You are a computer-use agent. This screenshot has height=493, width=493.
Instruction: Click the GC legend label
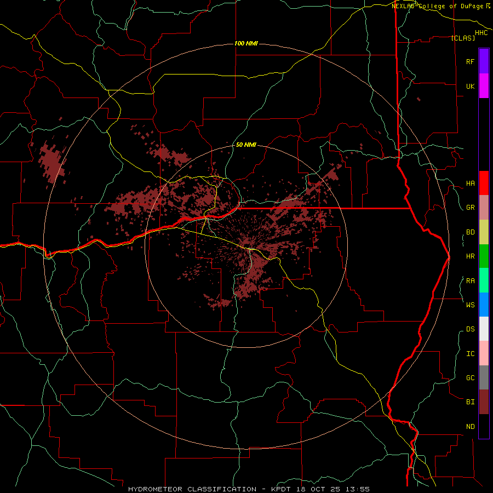[x=470, y=377]
